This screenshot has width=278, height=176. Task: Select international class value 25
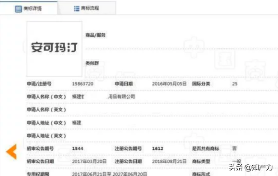coord(235,84)
